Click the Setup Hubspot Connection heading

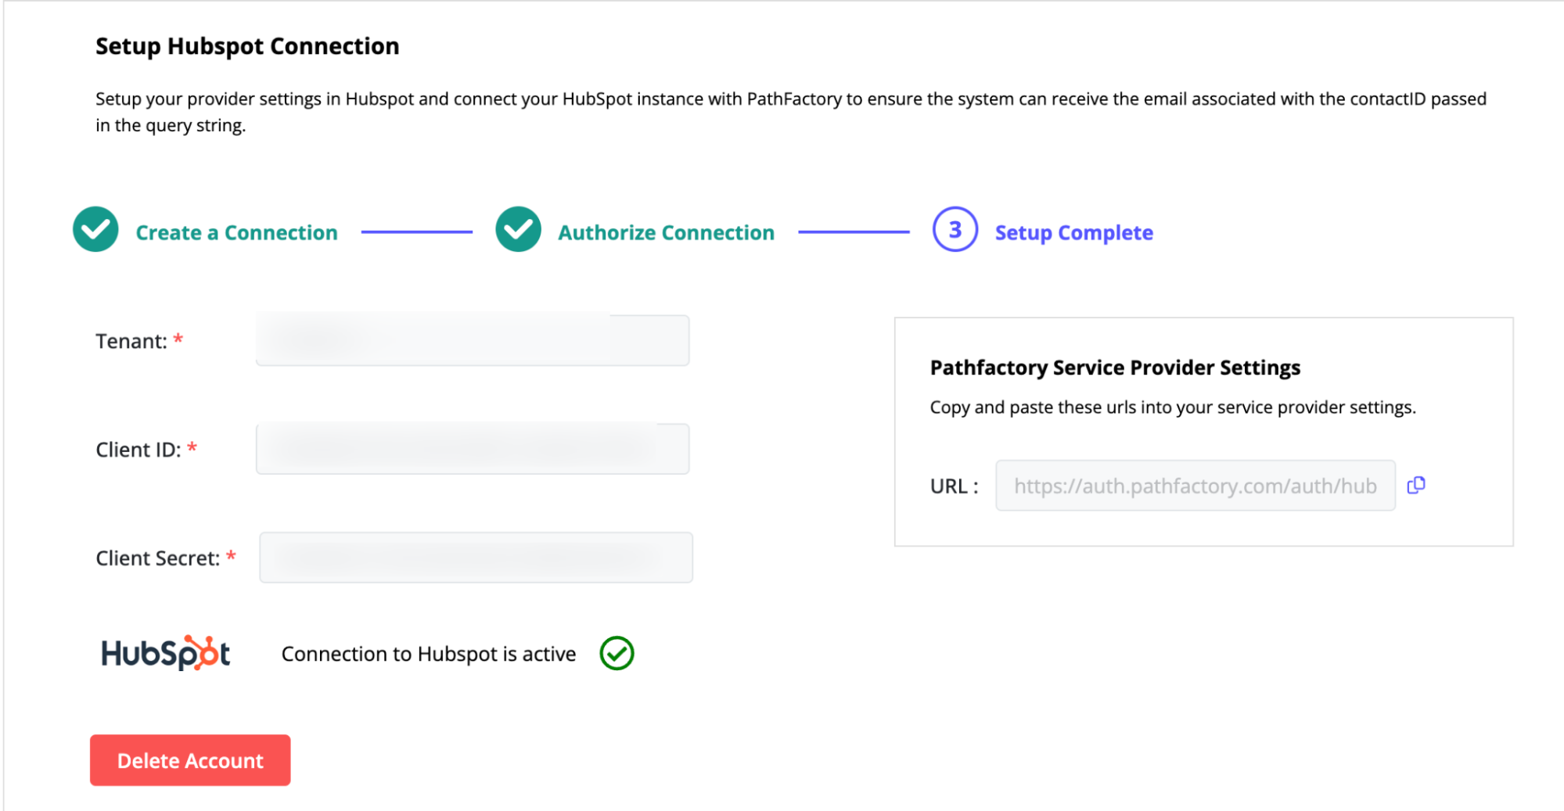[x=246, y=45]
